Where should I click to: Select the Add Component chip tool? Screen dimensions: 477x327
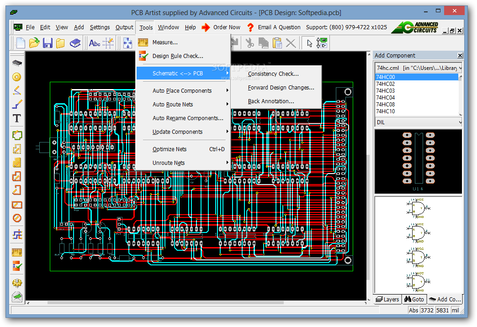coord(17,63)
